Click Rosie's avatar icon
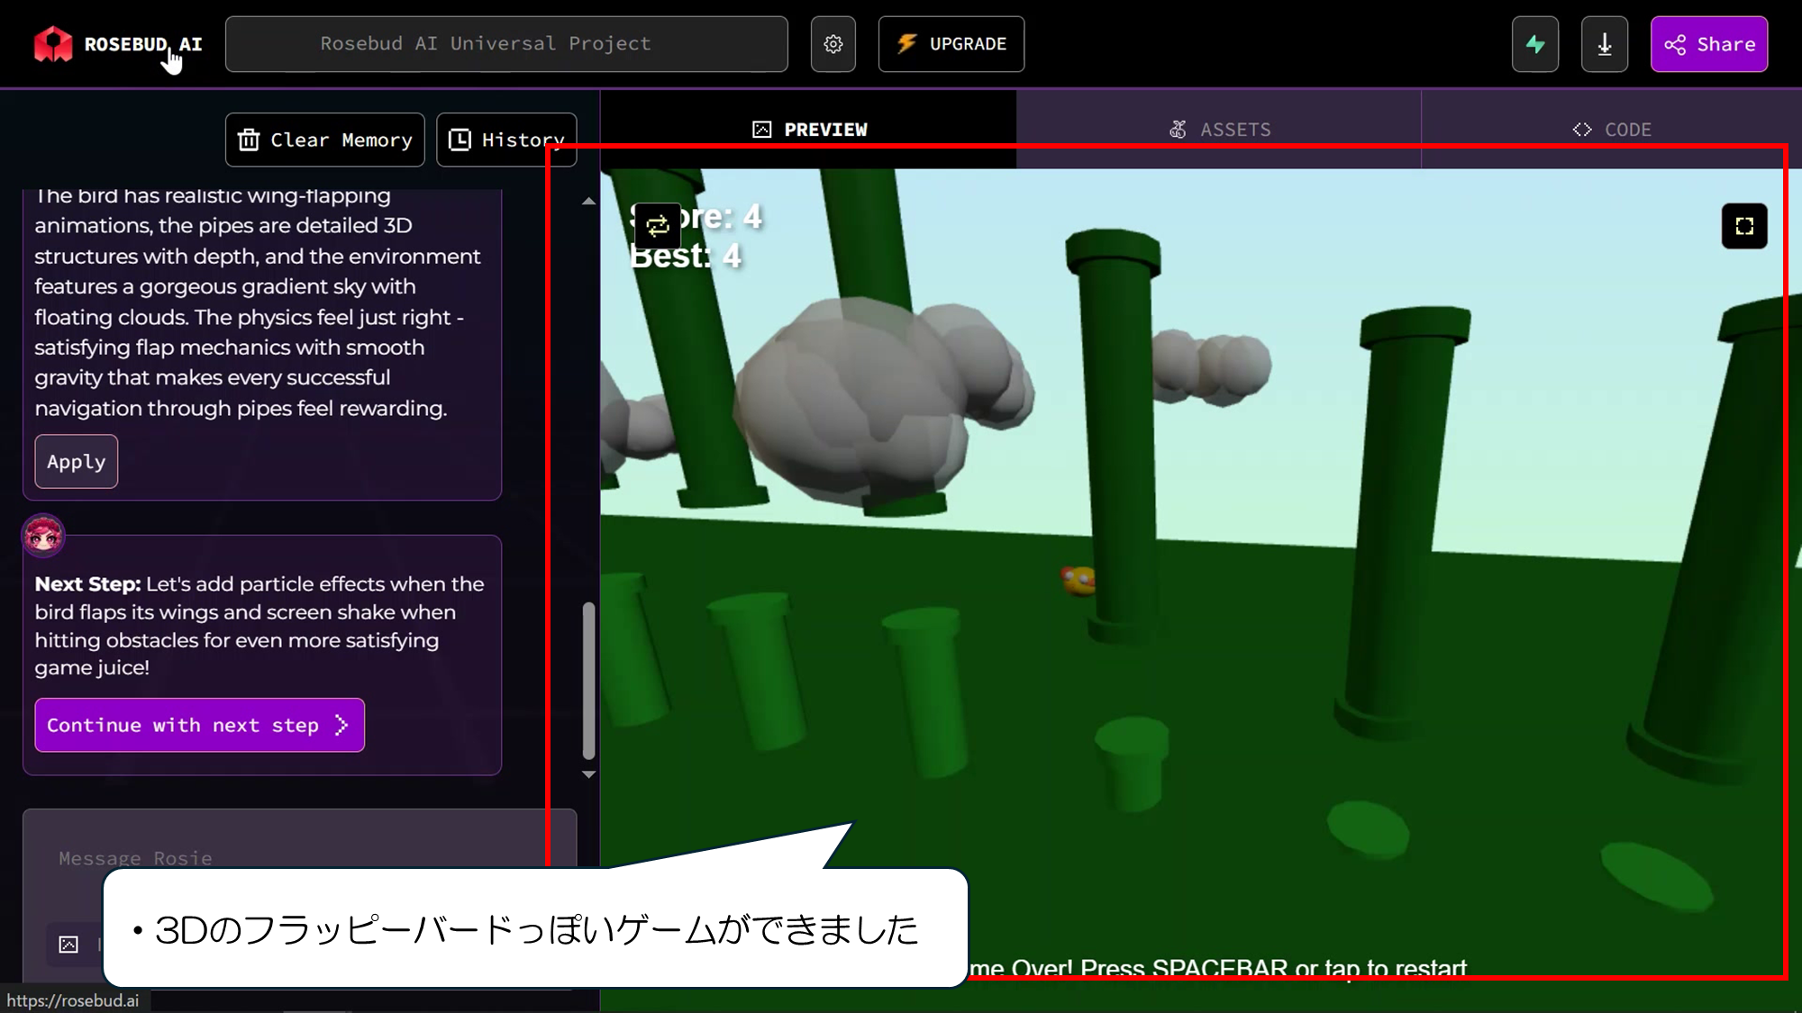The height and width of the screenshot is (1013, 1802). tap(43, 536)
